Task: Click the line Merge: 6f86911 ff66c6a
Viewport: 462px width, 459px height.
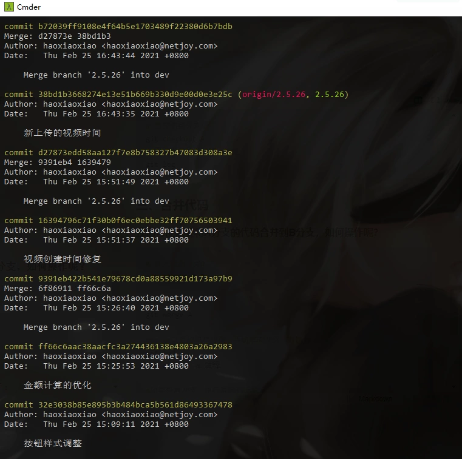Action: click(58, 289)
